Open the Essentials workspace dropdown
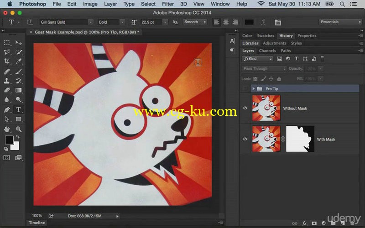This screenshot has height=228, width=365. coord(340,22)
